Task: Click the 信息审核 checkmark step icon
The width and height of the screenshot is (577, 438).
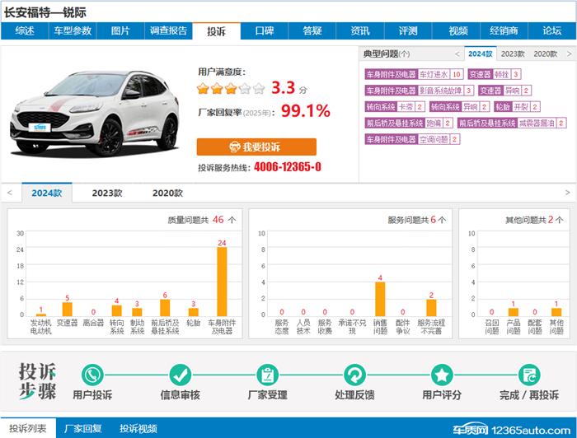Action: coord(180,375)
